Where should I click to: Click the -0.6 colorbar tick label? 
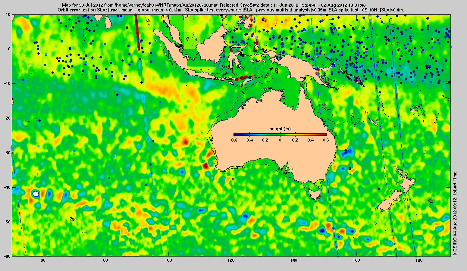click(x=233, y=140)
